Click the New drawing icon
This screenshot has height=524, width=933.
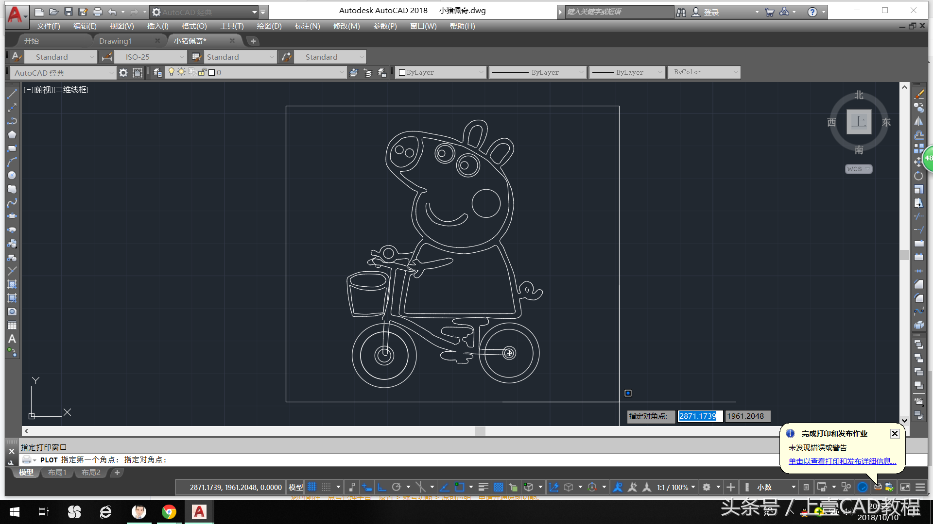tap(39, 12)
